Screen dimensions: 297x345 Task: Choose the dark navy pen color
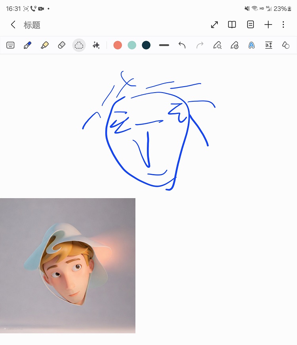146,45
